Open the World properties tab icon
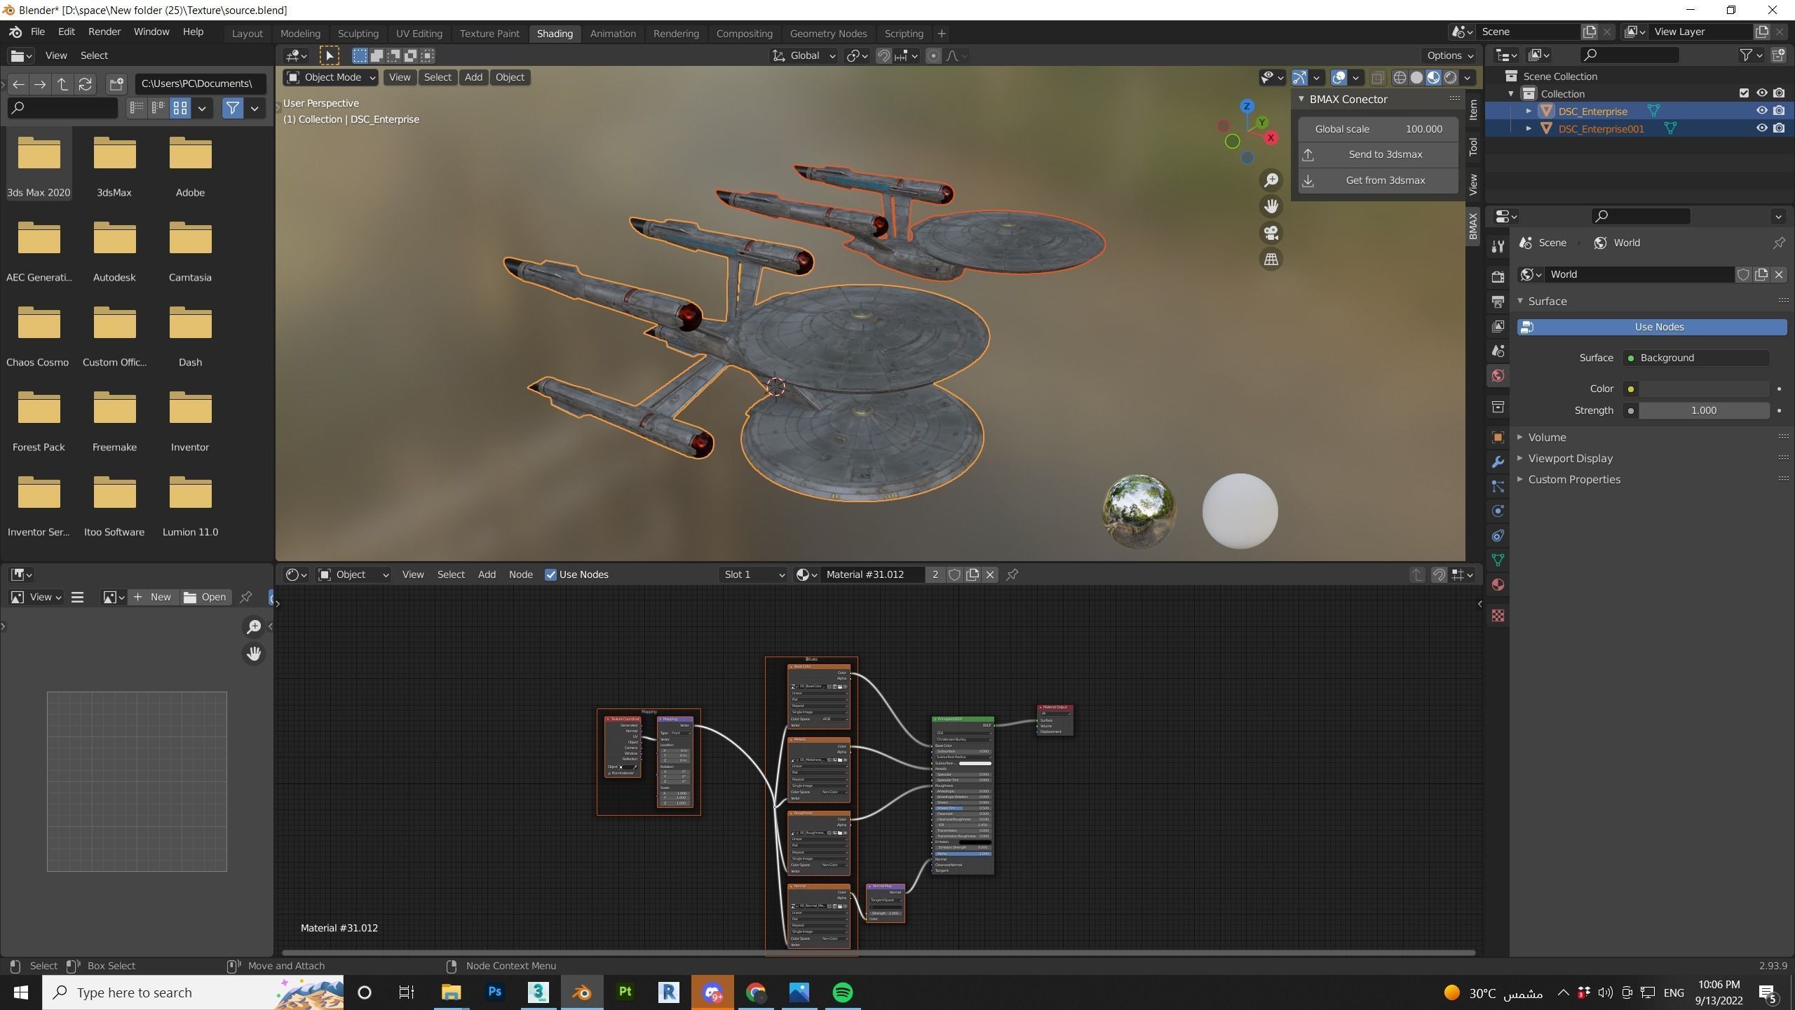The width and height of the screenshot is (1795, 1010). point(1498,376)
